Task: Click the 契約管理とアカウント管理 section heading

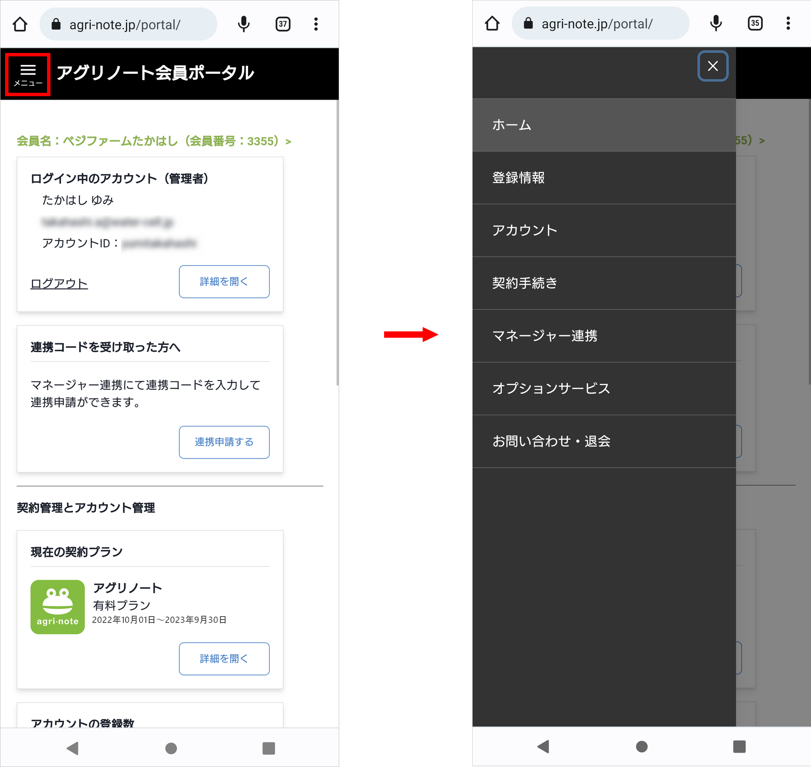Action: pyautogui.click(x=86, y=508)
